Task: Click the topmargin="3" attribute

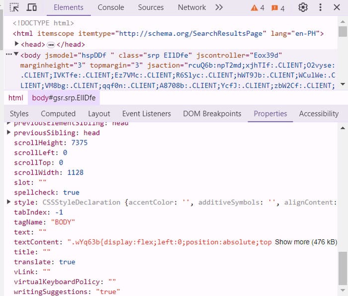Action: pos(116,66)
